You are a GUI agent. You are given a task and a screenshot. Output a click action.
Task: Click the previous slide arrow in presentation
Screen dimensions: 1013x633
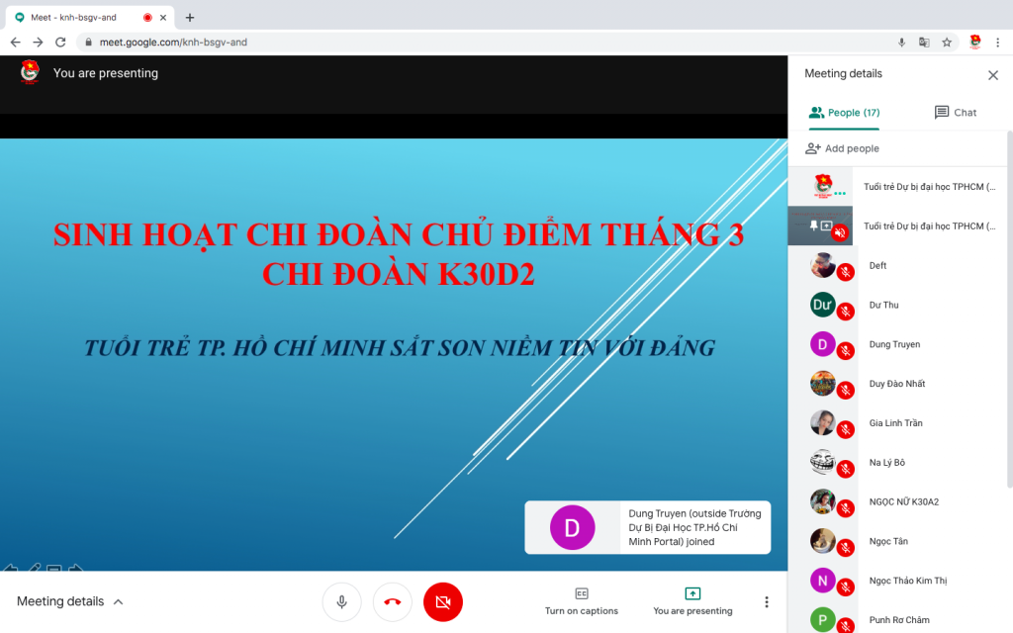tap(10, 568)
